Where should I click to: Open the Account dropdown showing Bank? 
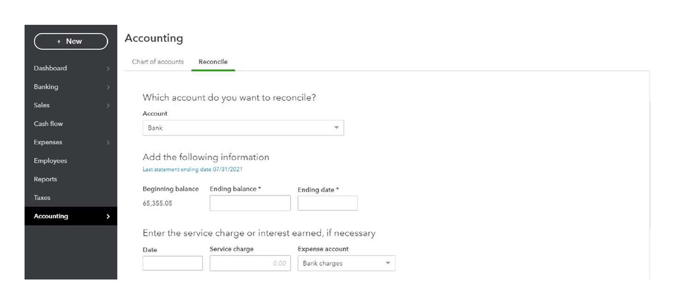[x=243, y=128]
